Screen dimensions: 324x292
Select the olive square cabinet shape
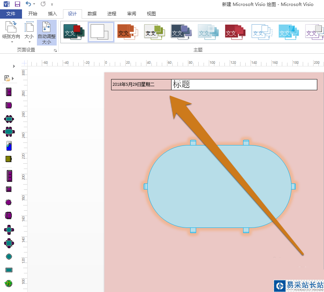tap(9, 159)
